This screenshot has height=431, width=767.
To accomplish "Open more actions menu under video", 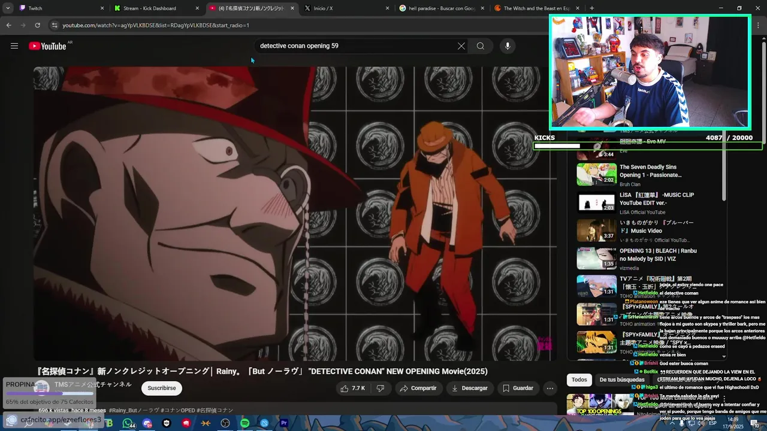I will (x=549, y=388).
